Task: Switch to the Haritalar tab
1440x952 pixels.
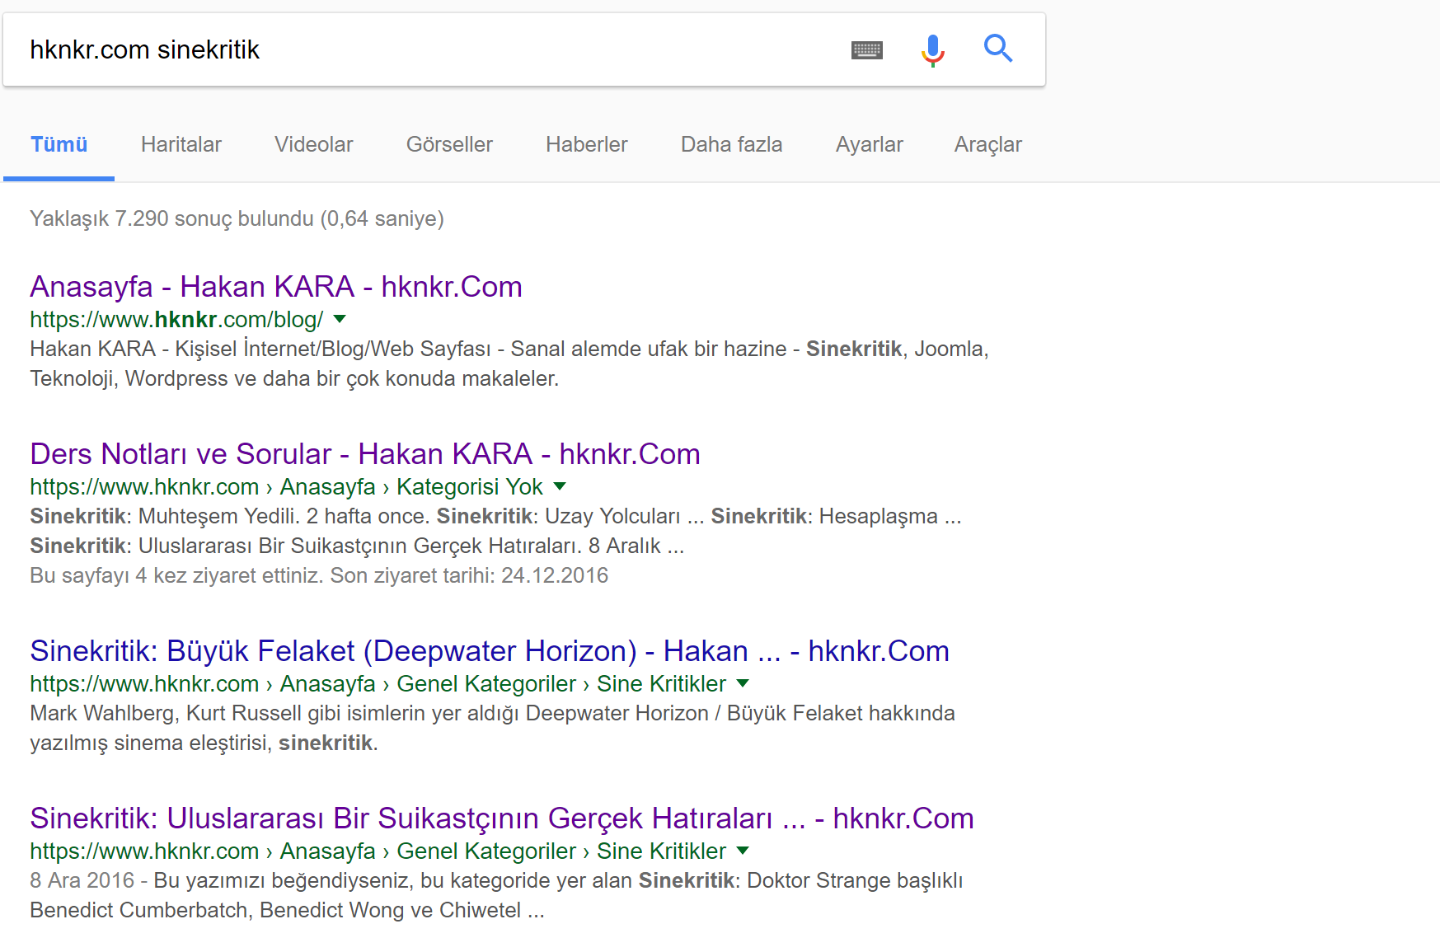Action: (x=181, y=144)
